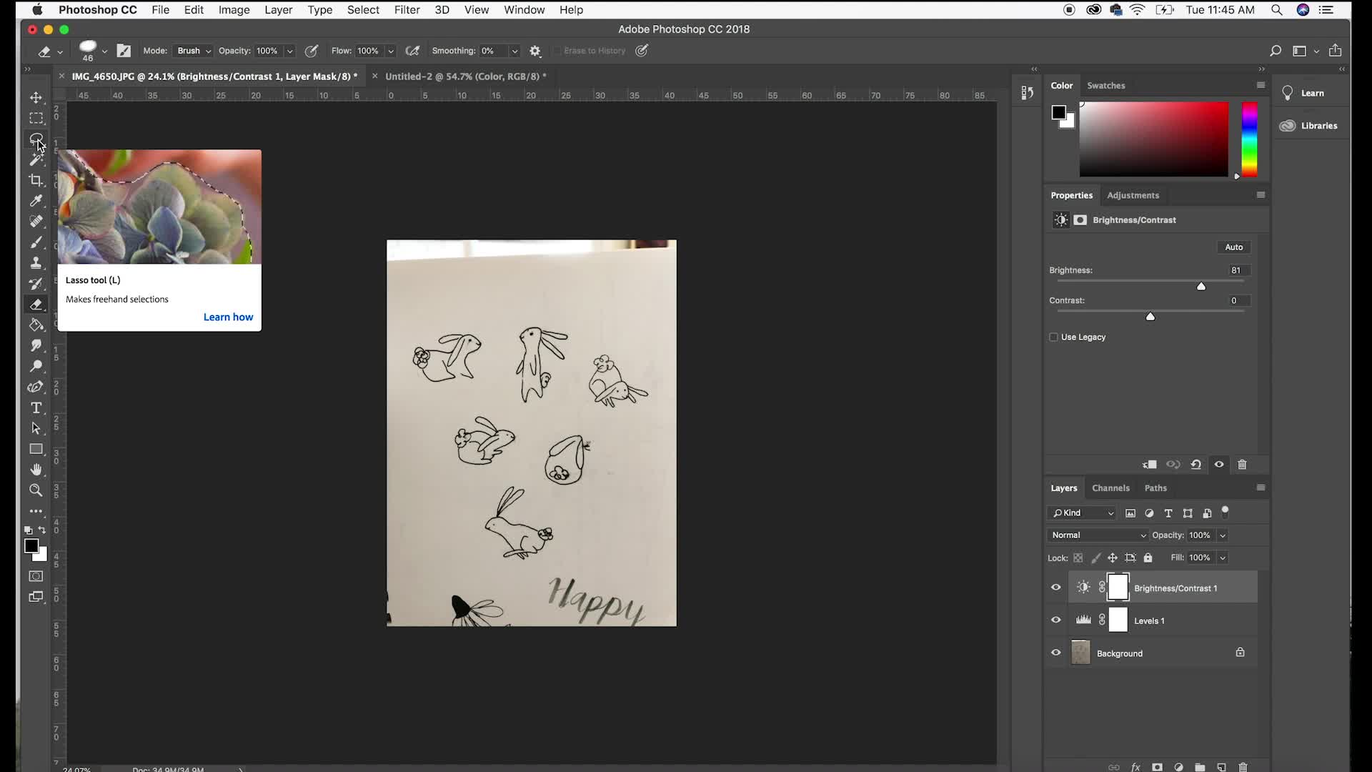The width and height of the screenshot is (1372, 772).
Task: Select the Eraser tool in toolbox
Action: (x=36, y=305)
